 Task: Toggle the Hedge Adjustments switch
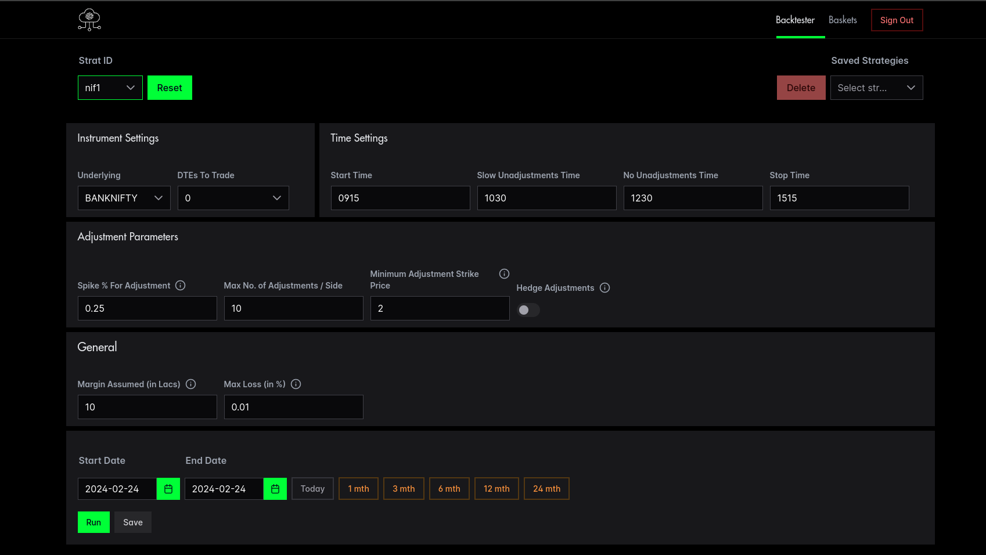click(x=528, y=310)
